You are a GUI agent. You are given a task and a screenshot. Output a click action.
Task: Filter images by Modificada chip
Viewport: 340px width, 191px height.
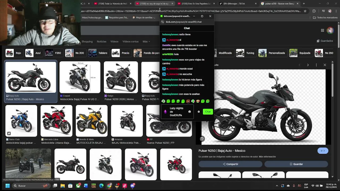(x=225, y=53)
